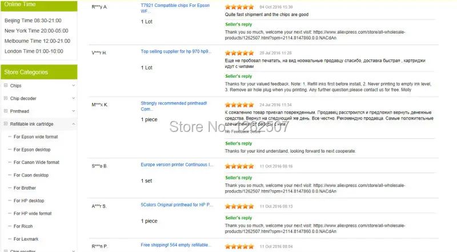
Task: Expand the Chips category chevron
Action: tap(74, 86)
